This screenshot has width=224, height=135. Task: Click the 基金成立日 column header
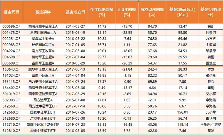[x=76, y=12]
